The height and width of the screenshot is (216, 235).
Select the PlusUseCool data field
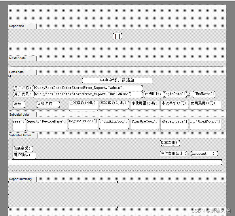145,121
